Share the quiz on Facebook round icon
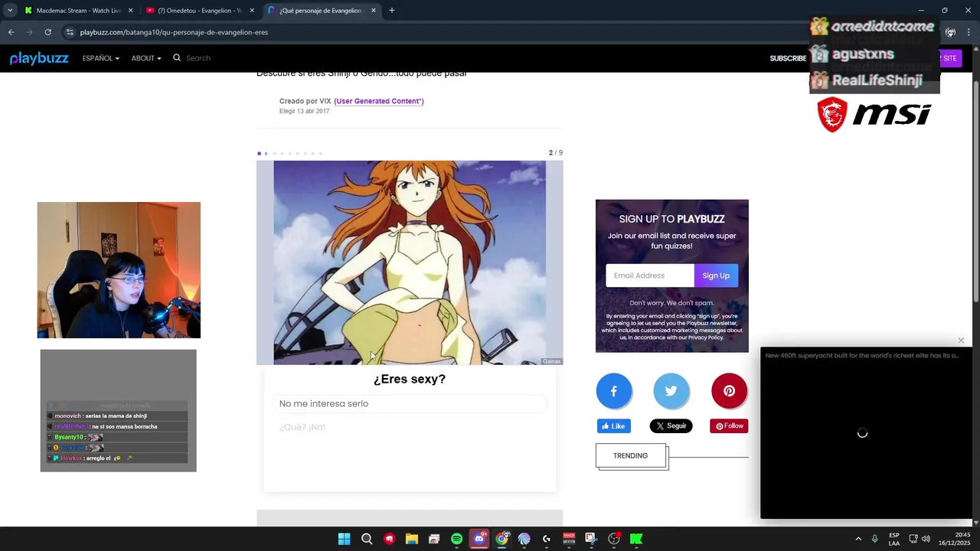Screen dimensions: 980x551 pyautogui.click(x=614, y=391)
